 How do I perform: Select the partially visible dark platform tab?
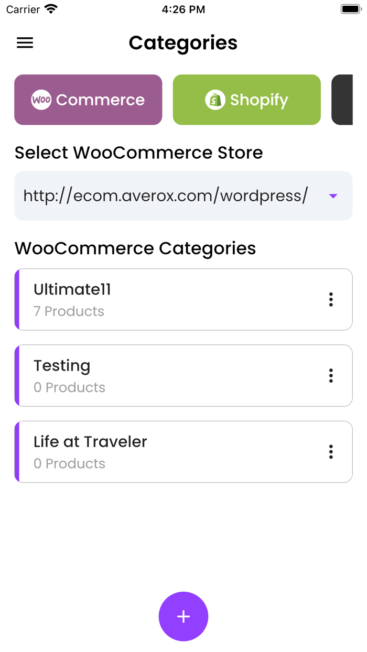coord(342,100)
